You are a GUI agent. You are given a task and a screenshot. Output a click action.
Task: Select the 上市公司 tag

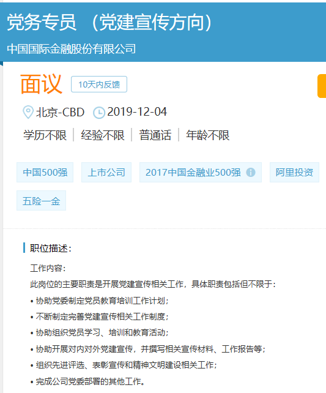106,172
